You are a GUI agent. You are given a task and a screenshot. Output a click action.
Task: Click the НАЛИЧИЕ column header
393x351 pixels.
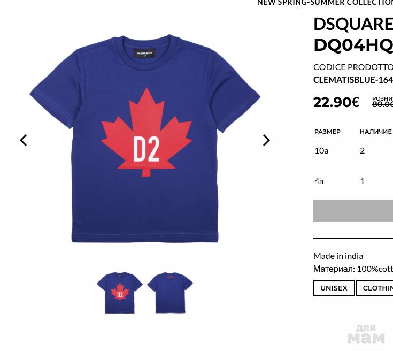(x=376, y=132)
